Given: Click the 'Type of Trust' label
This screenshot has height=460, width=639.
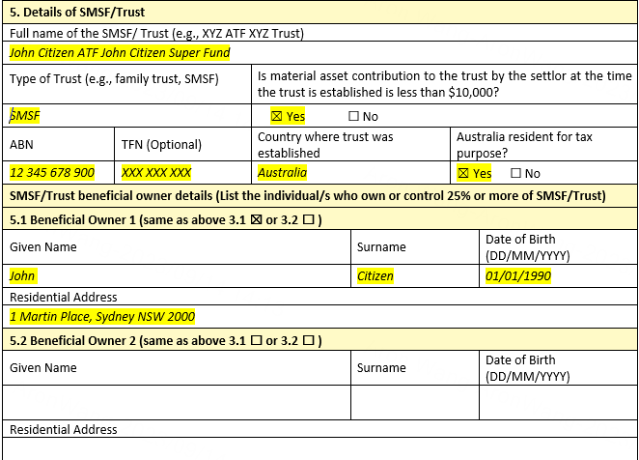Looking at the screenshot, I should click(x=114, y=79).
